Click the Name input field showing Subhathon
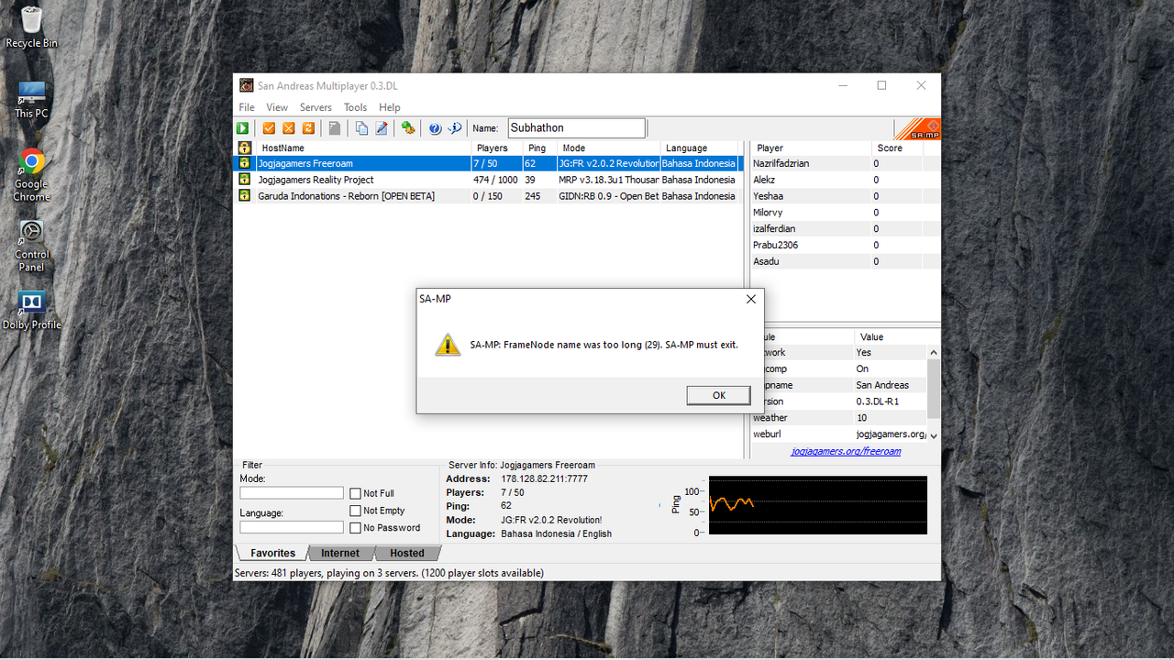 [x=576, y=128]
